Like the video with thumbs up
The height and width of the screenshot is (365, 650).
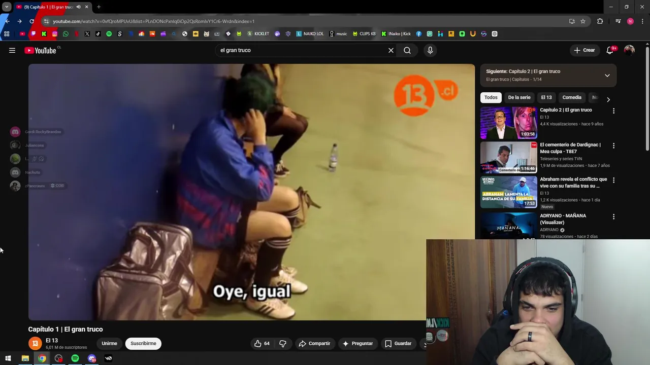[x=262, y=344]
